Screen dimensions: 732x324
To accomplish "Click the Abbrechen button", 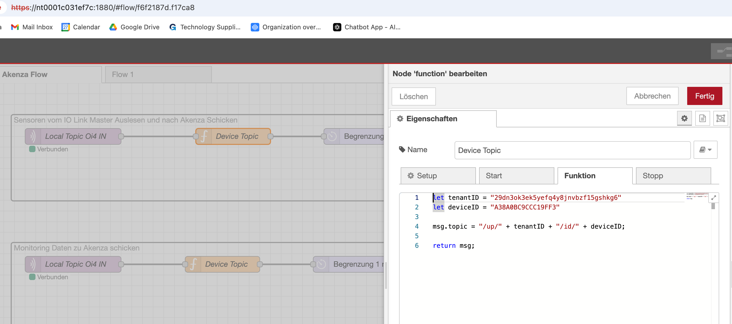I will tap(652, 96).
